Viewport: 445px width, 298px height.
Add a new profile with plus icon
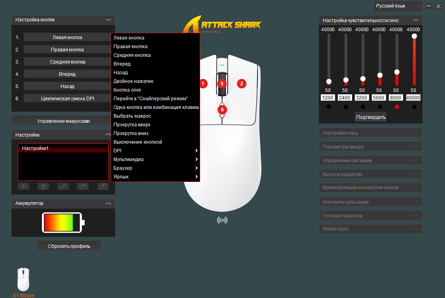[x=24, y=186]
